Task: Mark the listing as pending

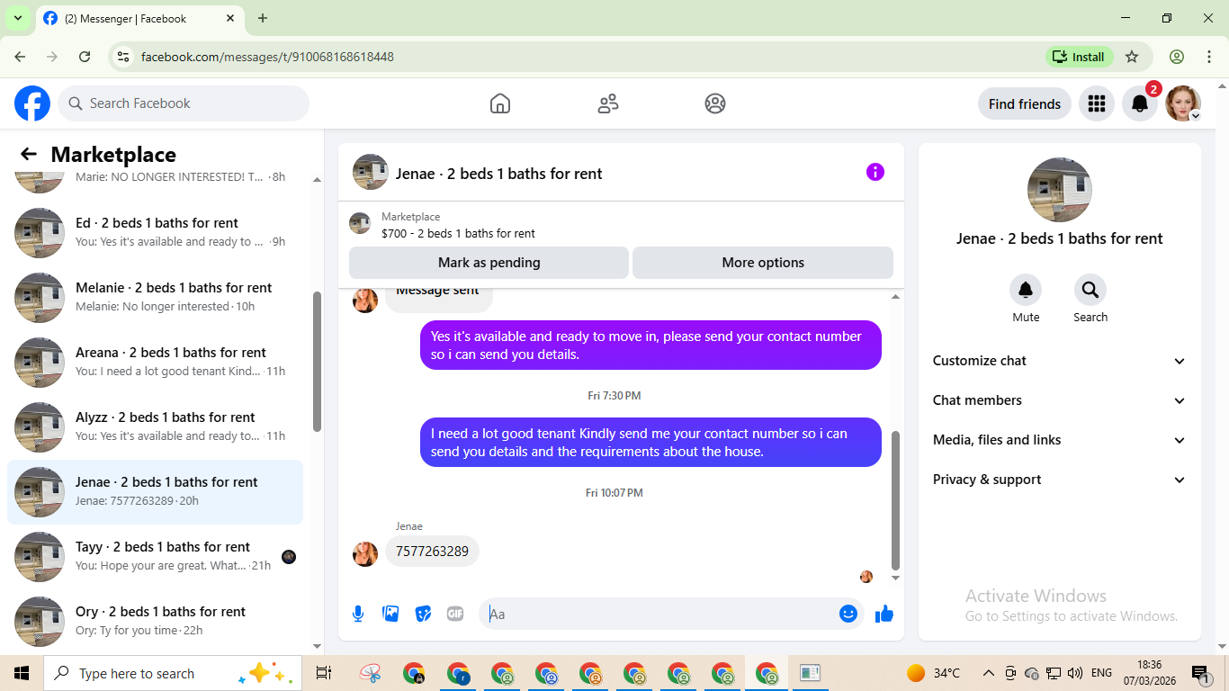Action: point(489,263)
